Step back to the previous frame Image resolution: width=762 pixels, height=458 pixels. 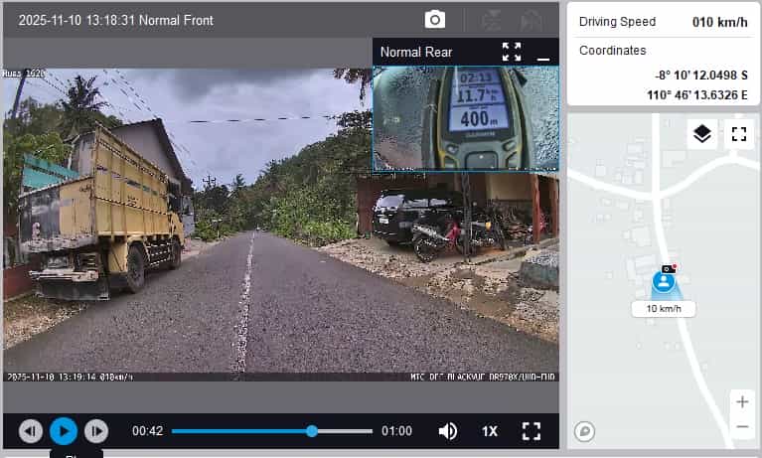(31, 431)
